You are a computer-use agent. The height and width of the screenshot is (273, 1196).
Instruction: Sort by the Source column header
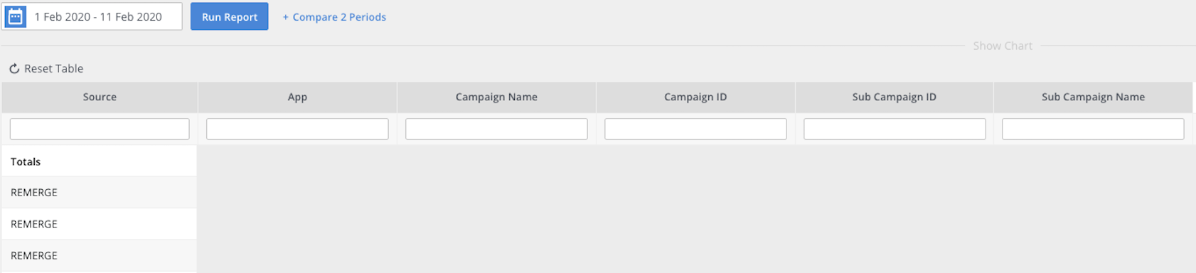pos(100,97)
